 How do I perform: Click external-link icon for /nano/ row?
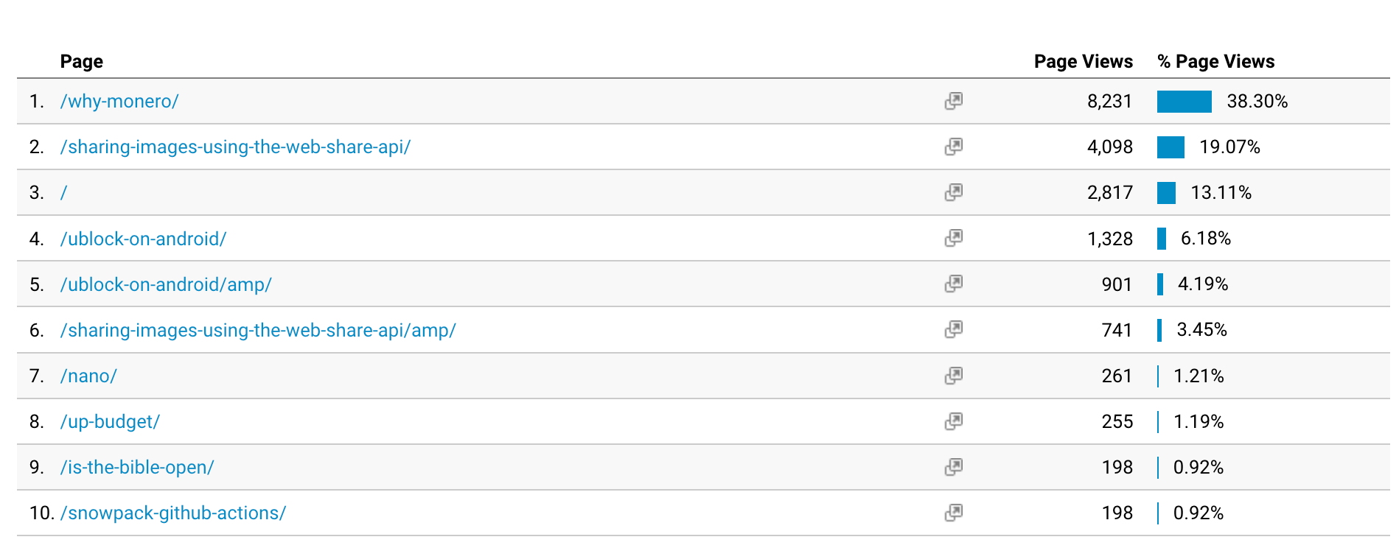pyautogui.click(x=953, y=376)
